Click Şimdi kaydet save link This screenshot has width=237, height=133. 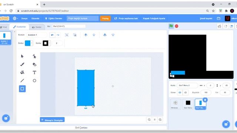pos(206,18)
